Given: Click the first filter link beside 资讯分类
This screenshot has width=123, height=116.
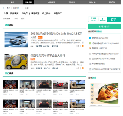Looking at the screenshot, I should (16, 19).
